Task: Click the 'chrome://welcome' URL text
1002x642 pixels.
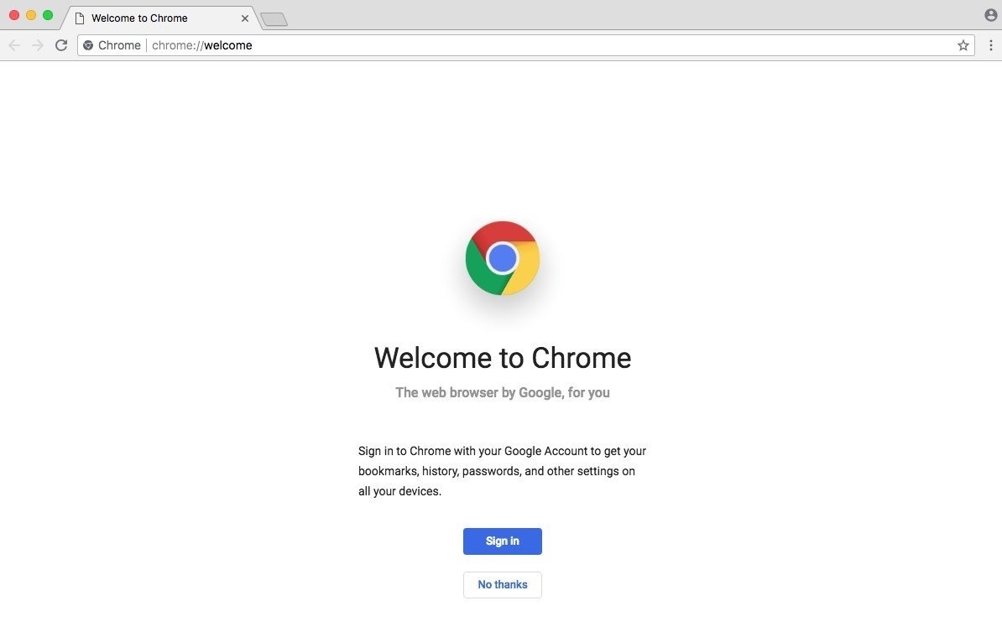Action: [x=201, y=45]
